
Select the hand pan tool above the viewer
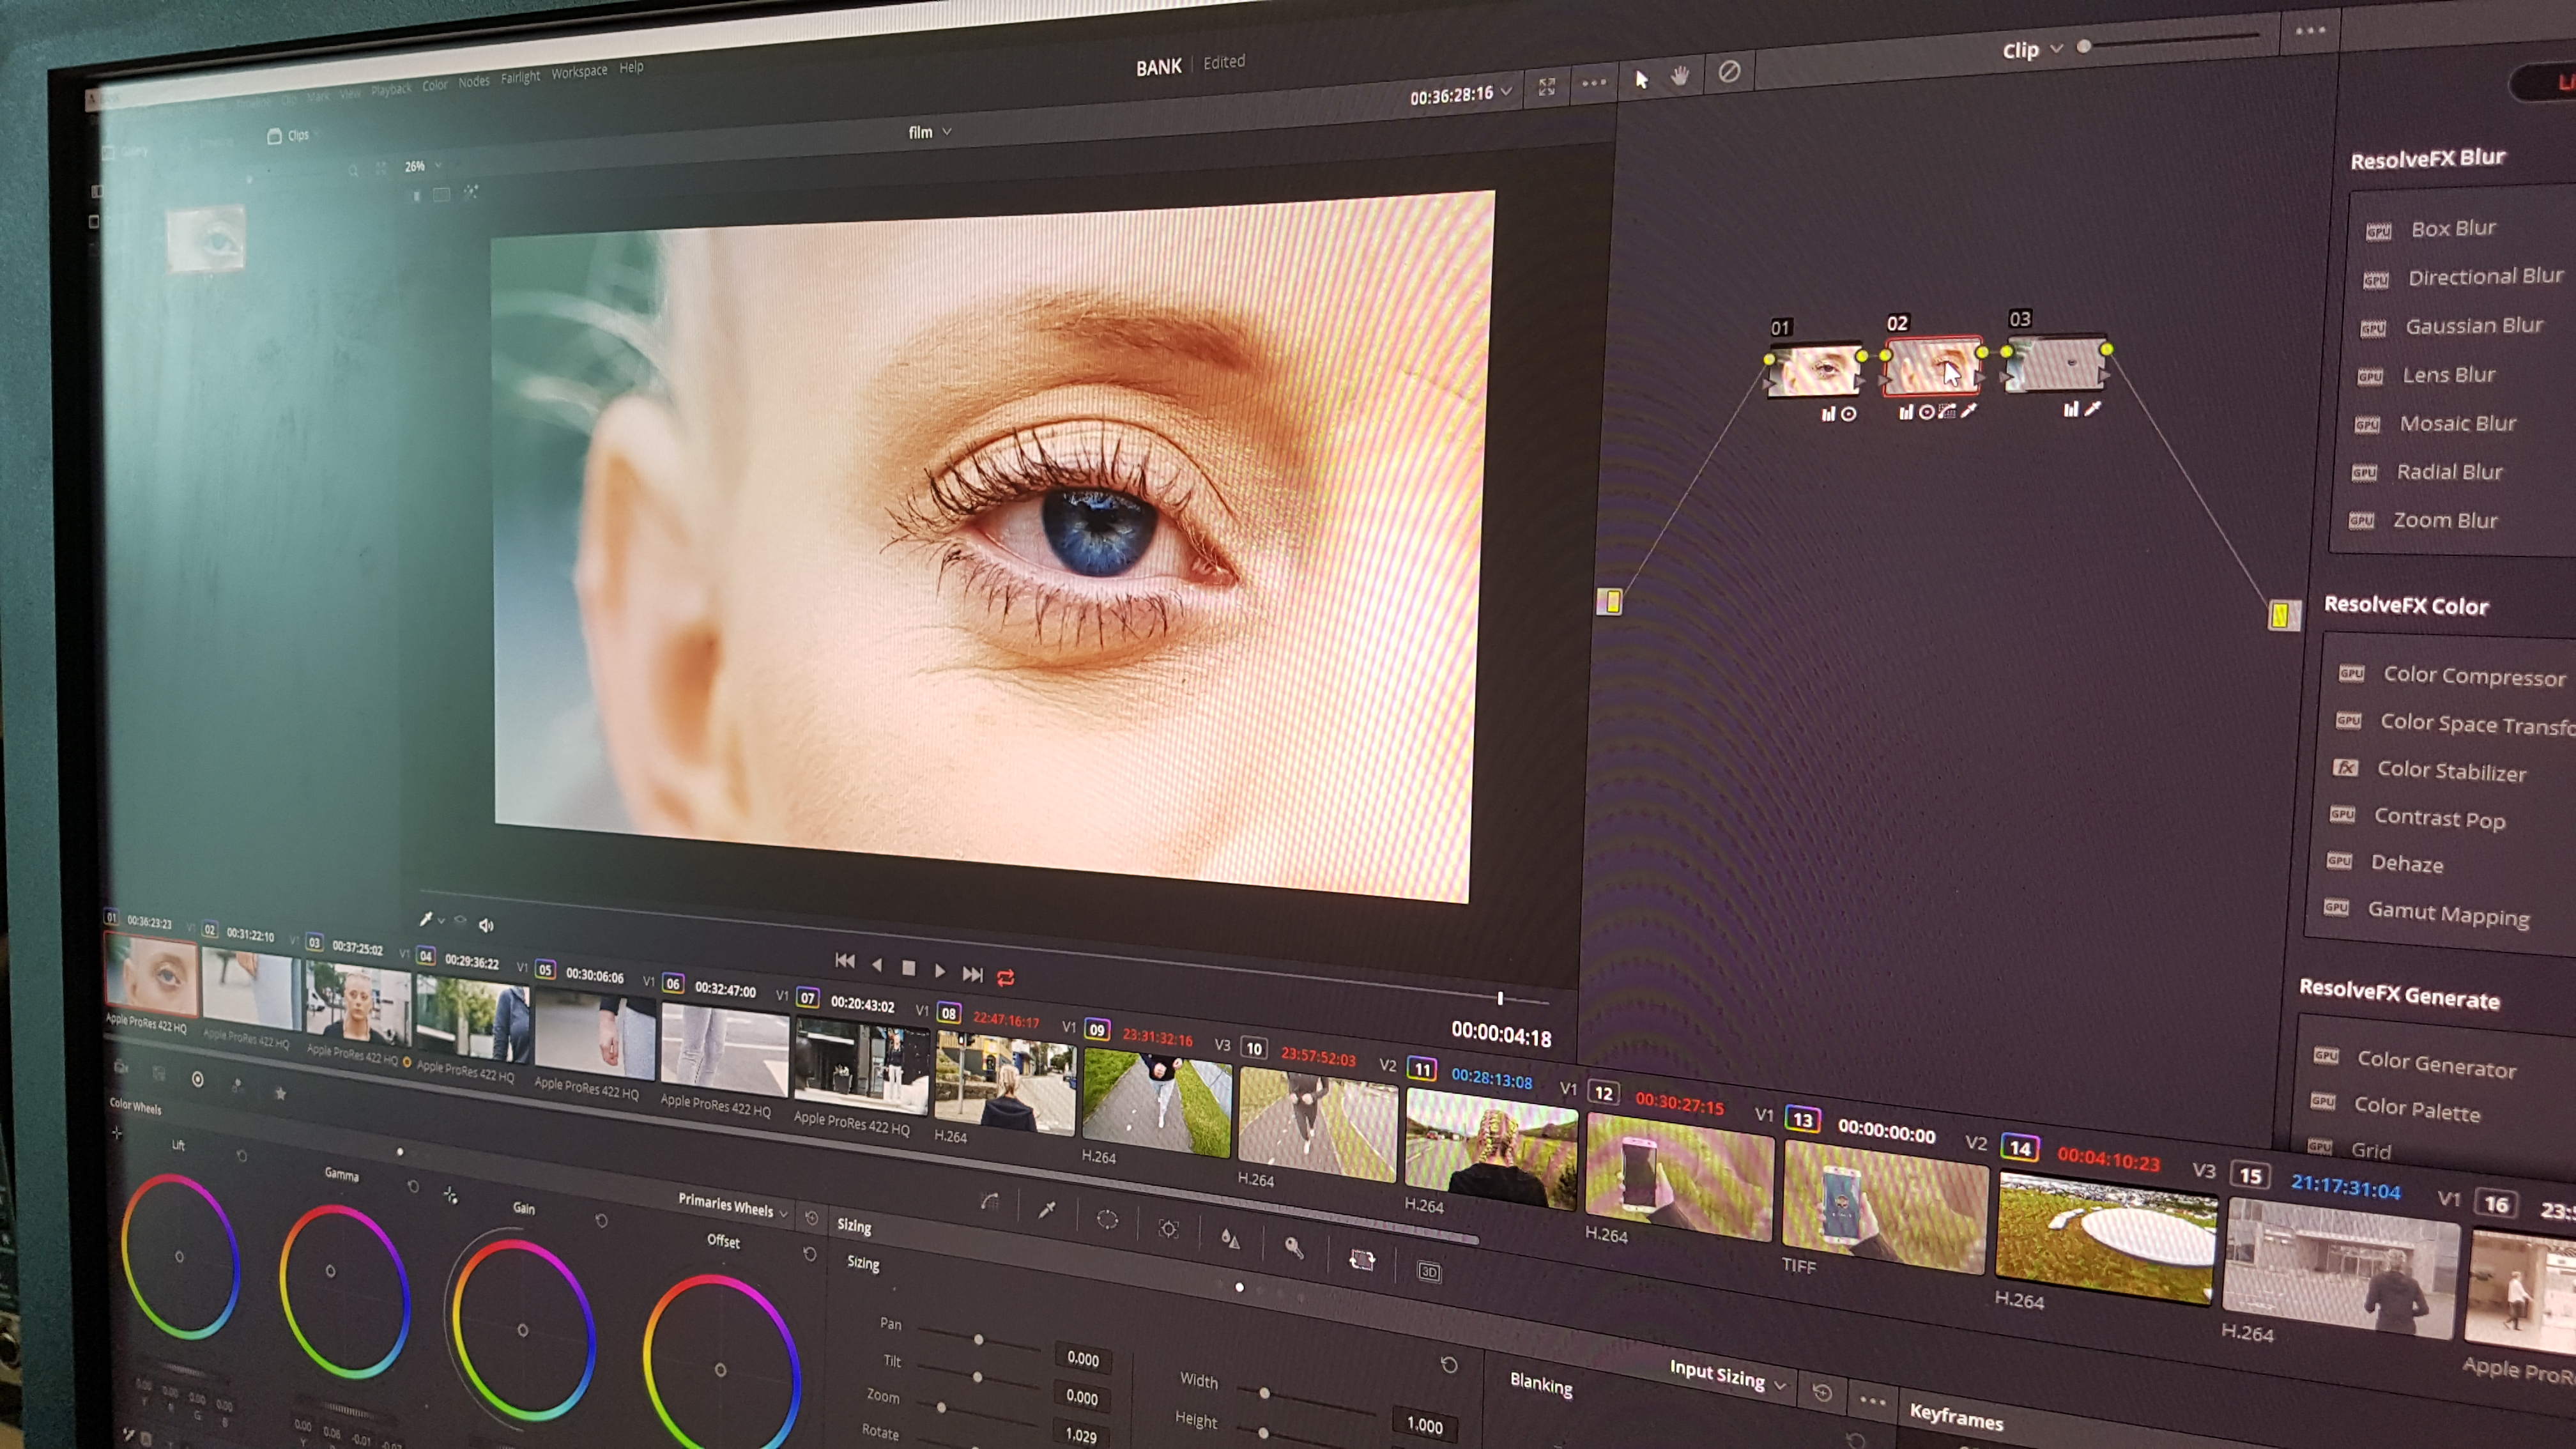tap(1680, 76)
